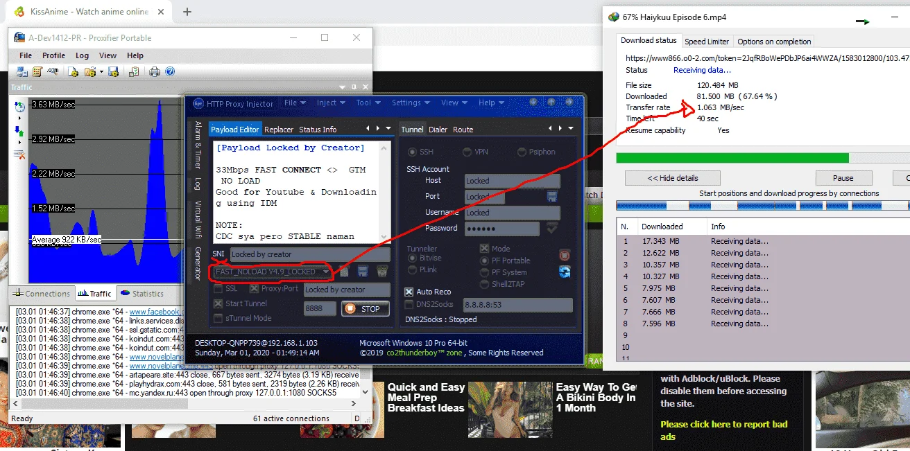Open the Traffic panel options dropdown arrow
910x451 pixels.
coord(342,87)
